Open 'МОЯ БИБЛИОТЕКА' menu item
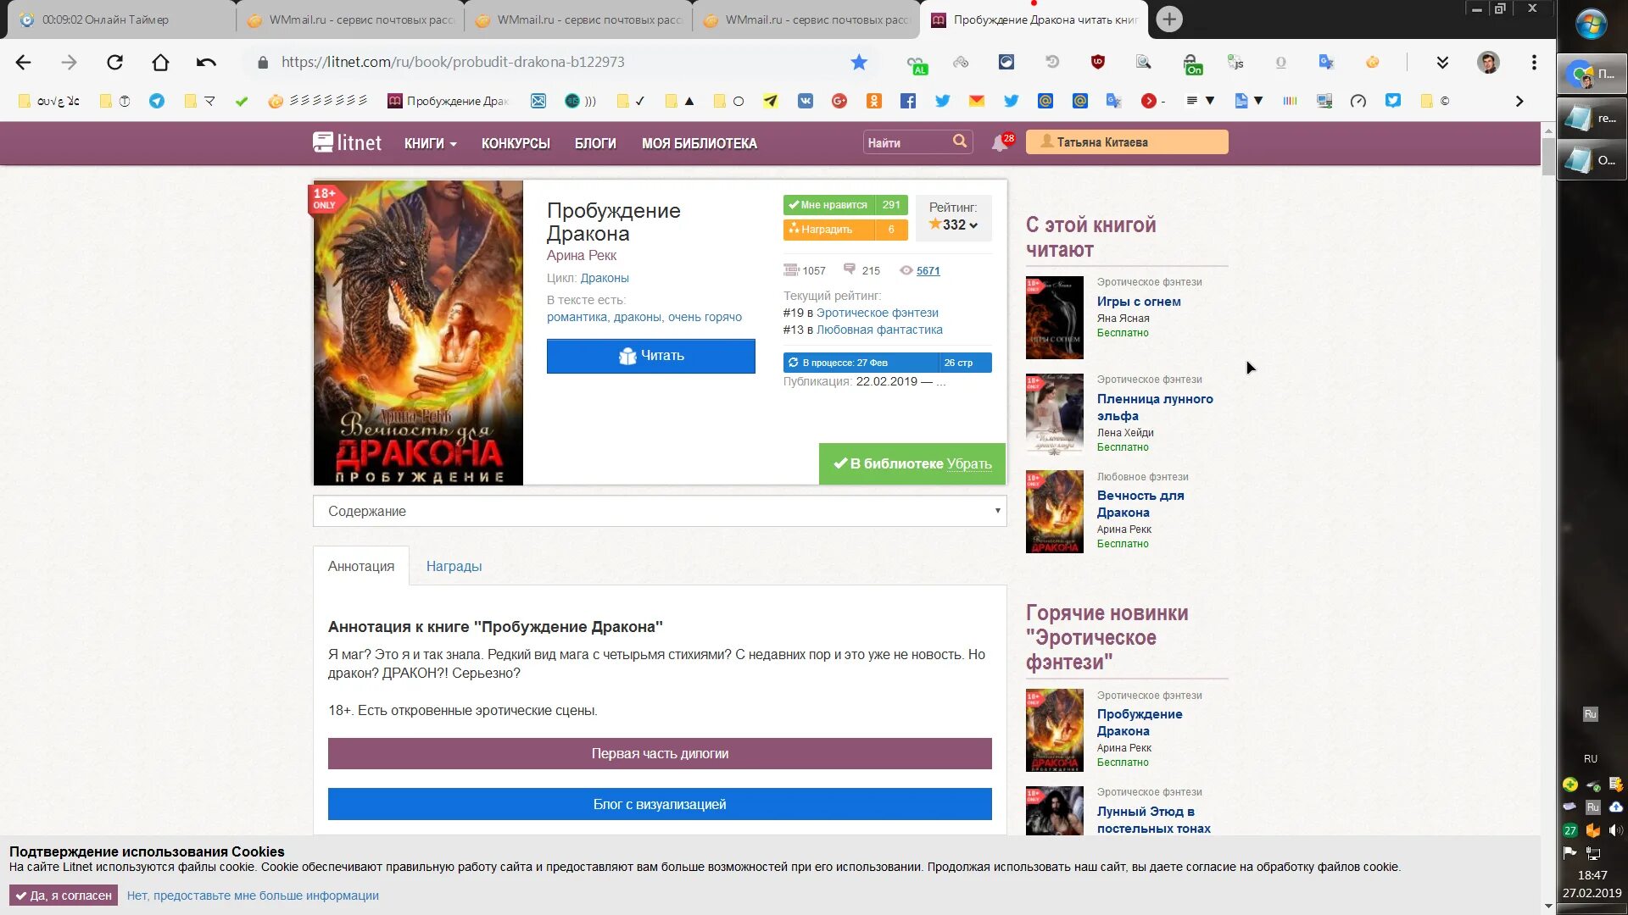Viewport: 1628px width, 915px height. [x=699, y=143]
